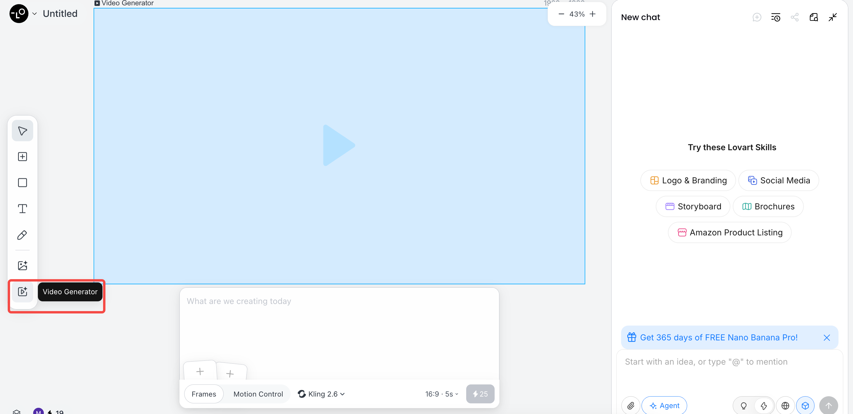Viewport: 853px width, 414px height.
Task: Select the Text tool in the sidebar
Action: pyautogui.click(x=22, y=208)
